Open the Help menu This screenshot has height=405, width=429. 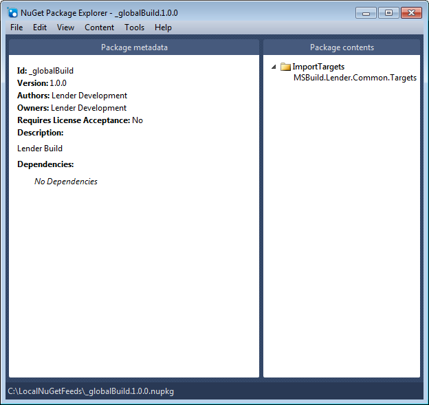pos(163,28)
